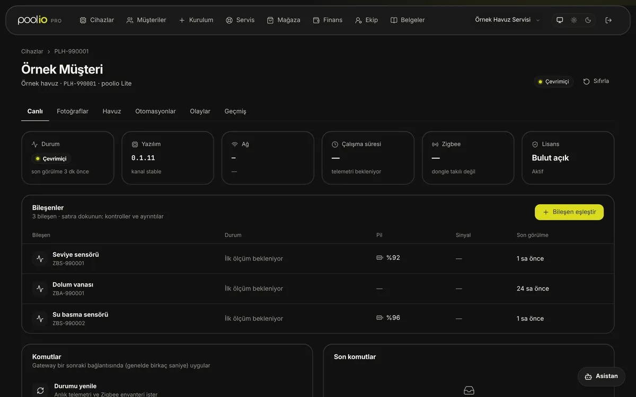The height and width of the screenshot is (397, 636).
Task: Switch to the Fotoğraflar tab
Action: pyautogui.click(x=73, y=111)
